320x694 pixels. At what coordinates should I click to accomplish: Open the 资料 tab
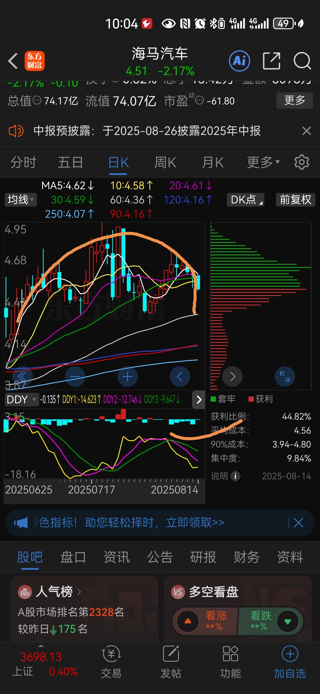pyautogui.click(x=290, y=557)
